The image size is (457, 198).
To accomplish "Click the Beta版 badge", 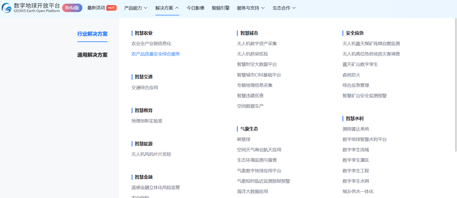I will pyautogui.click(x=72, y=8).
